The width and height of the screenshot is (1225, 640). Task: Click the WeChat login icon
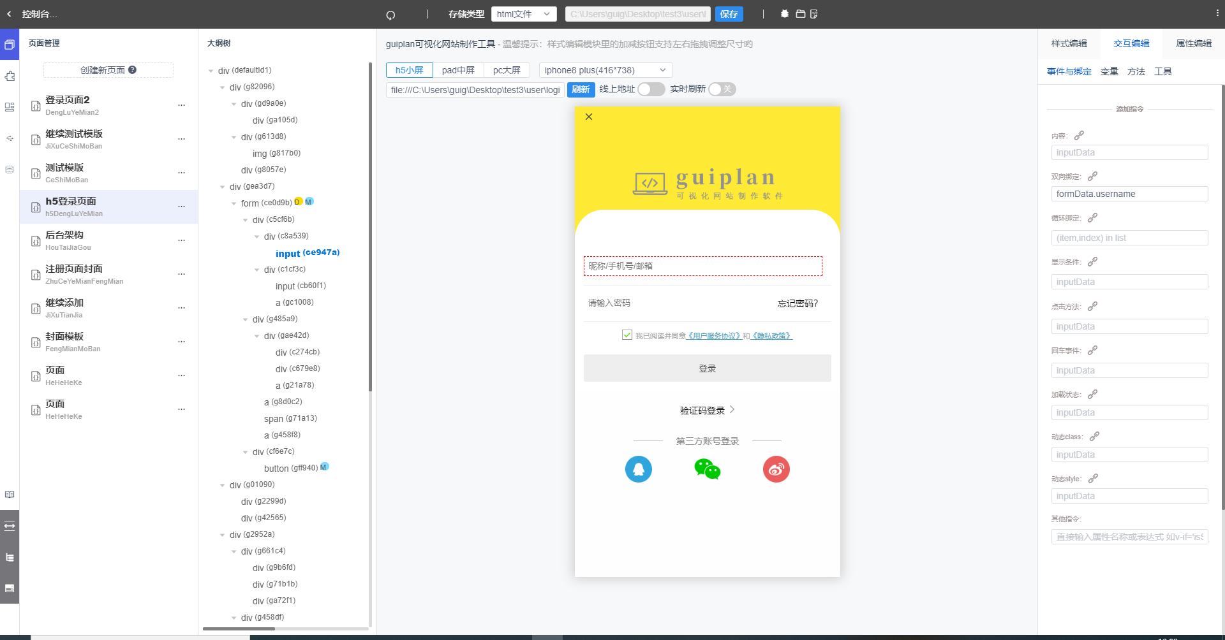tap(707, 469)
